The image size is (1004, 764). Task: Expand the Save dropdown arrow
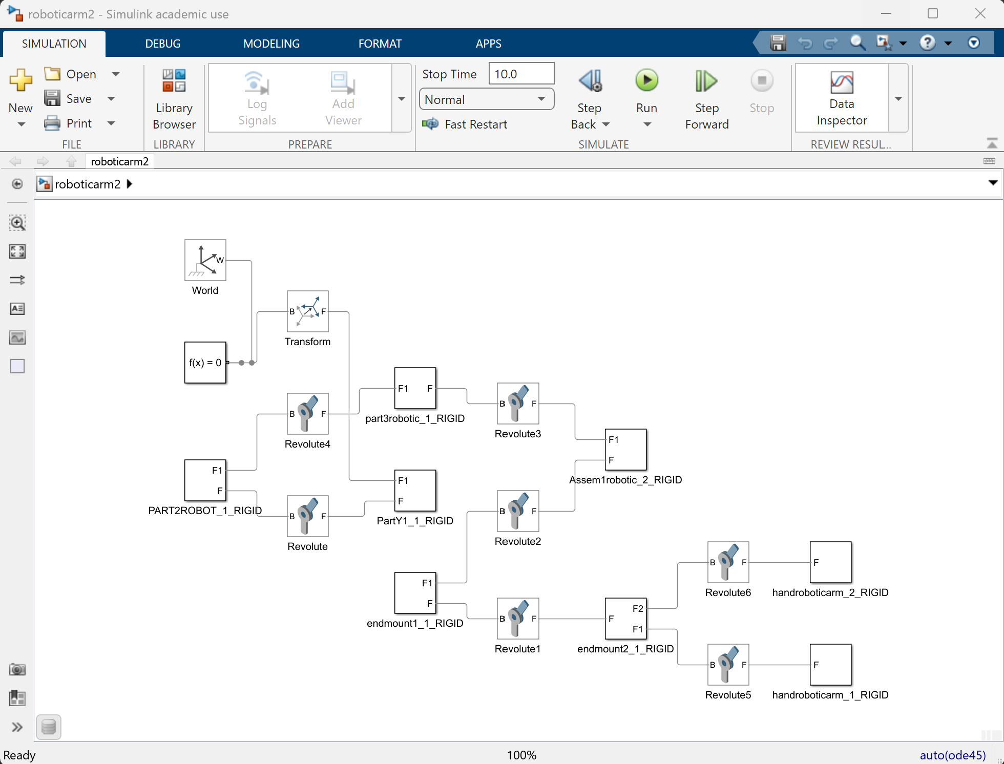(111, 99)
